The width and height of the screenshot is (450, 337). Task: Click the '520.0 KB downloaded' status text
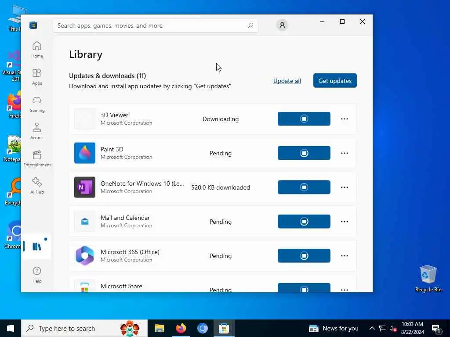point(221,187)
